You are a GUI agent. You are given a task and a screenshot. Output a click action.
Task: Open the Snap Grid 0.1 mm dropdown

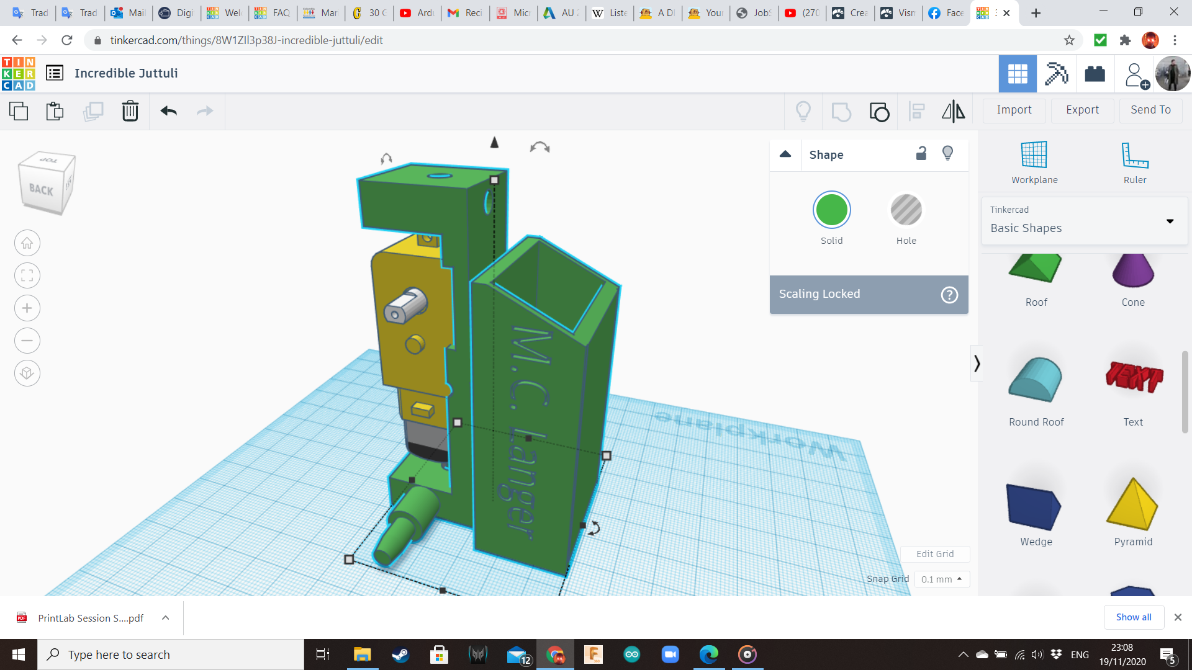click(x=941, y=579)
